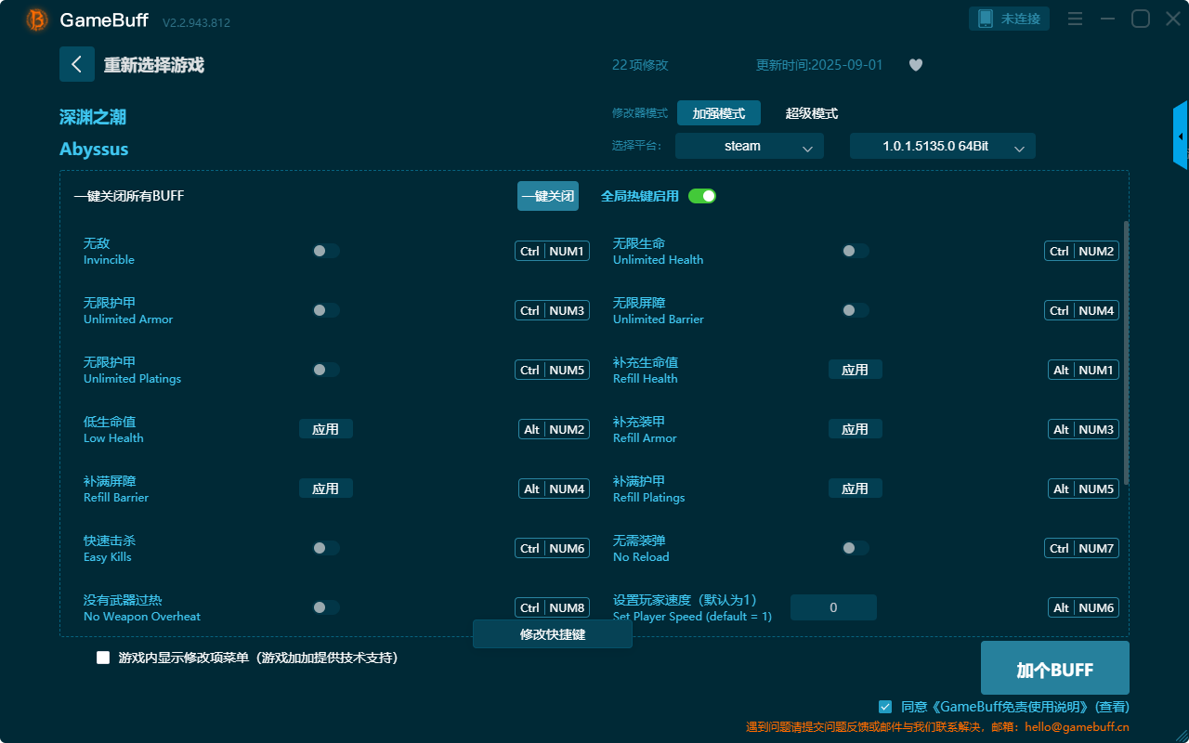Click the 未连接 phone connection icon
Viewport: 1189px width, 743px height.
[986, 19]
